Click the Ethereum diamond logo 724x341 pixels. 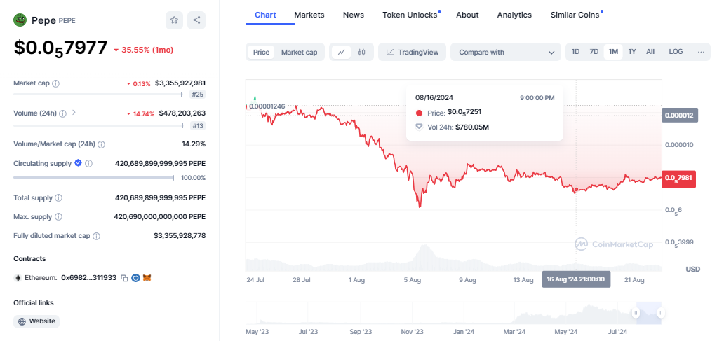click(x=18, y=278)
